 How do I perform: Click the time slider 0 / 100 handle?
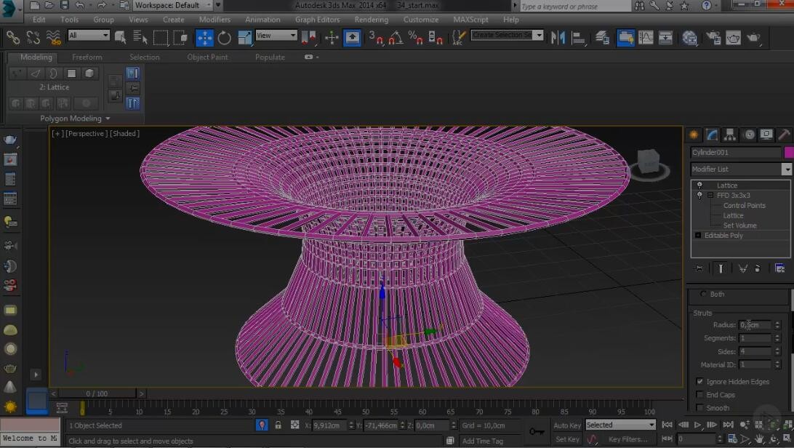(x=97, y=393)
